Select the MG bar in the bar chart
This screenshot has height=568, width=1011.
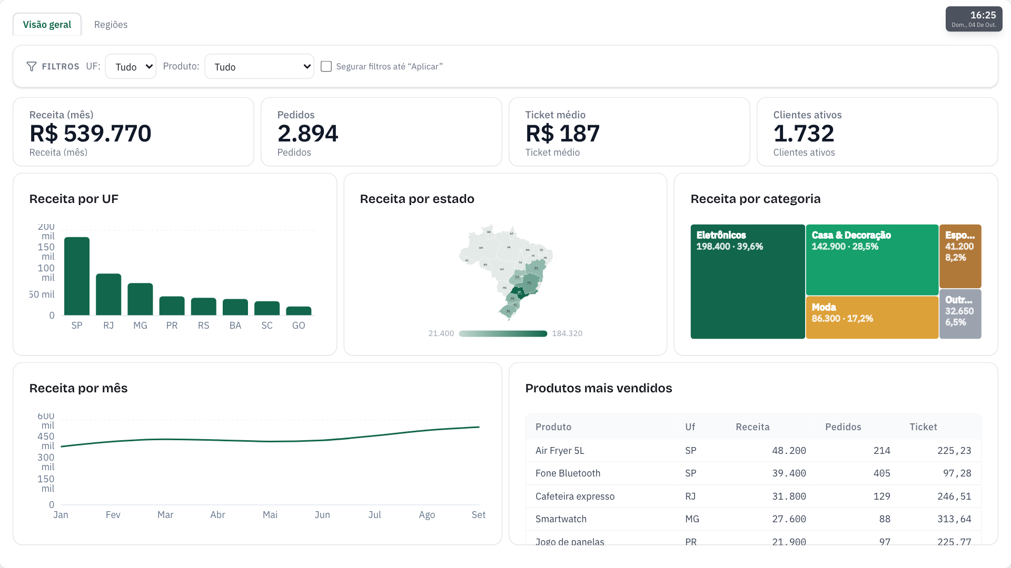tap(140, 299)
